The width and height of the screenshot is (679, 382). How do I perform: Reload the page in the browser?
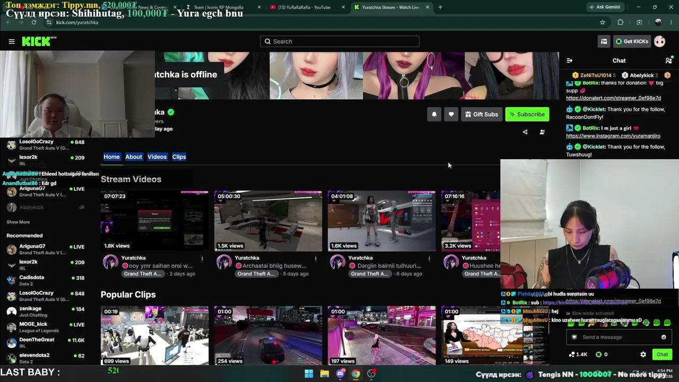tap(33, 22)
